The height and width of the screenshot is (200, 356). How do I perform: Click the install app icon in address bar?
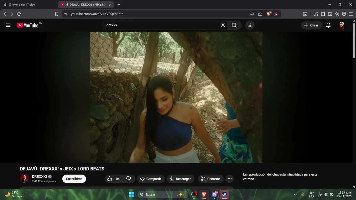pyautogui.click(x=252, y=14)
